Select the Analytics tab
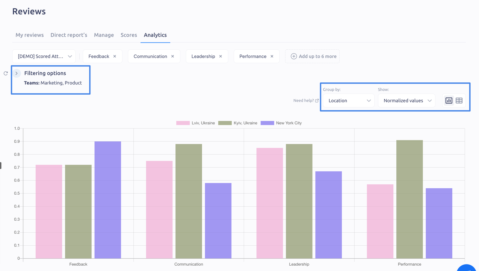Screen dimensions: 479x271 tap(155, 35)
